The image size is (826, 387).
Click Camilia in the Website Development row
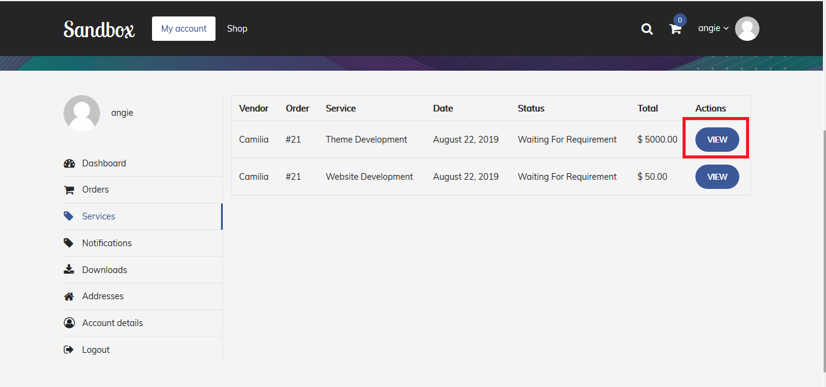pyautogui.click(x=254, y=177)
